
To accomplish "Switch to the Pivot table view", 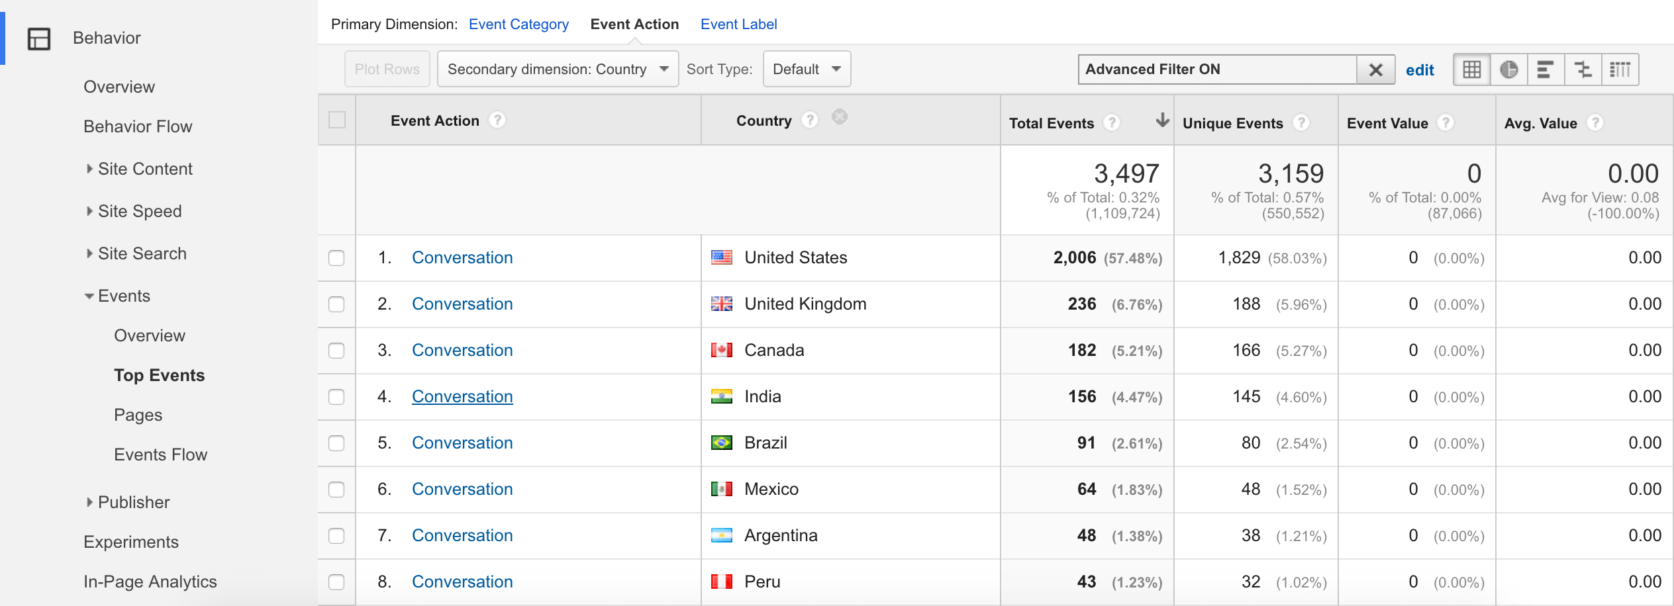I will (x=1620, y=69).
